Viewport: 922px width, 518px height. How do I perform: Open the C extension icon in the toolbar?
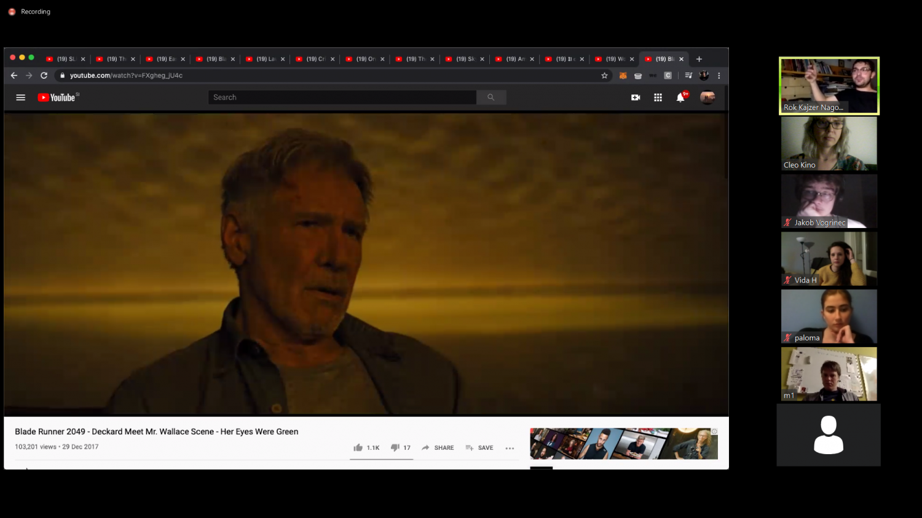(x=668, y=76)
